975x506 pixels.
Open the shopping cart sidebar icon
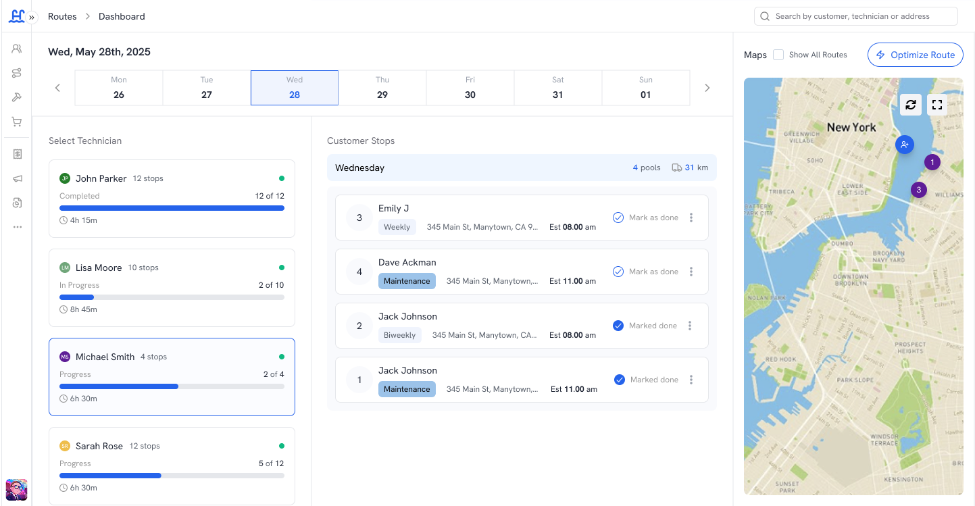click(17, 122)
